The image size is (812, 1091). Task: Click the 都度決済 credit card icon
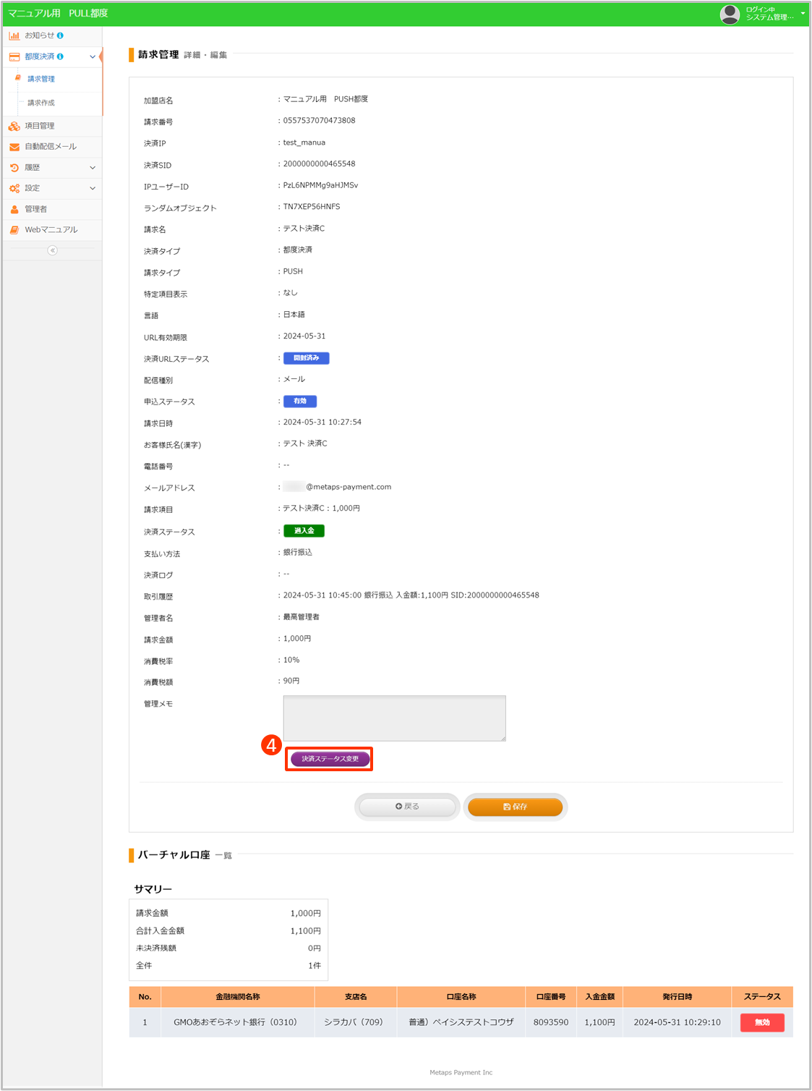[x=14, y=56]
